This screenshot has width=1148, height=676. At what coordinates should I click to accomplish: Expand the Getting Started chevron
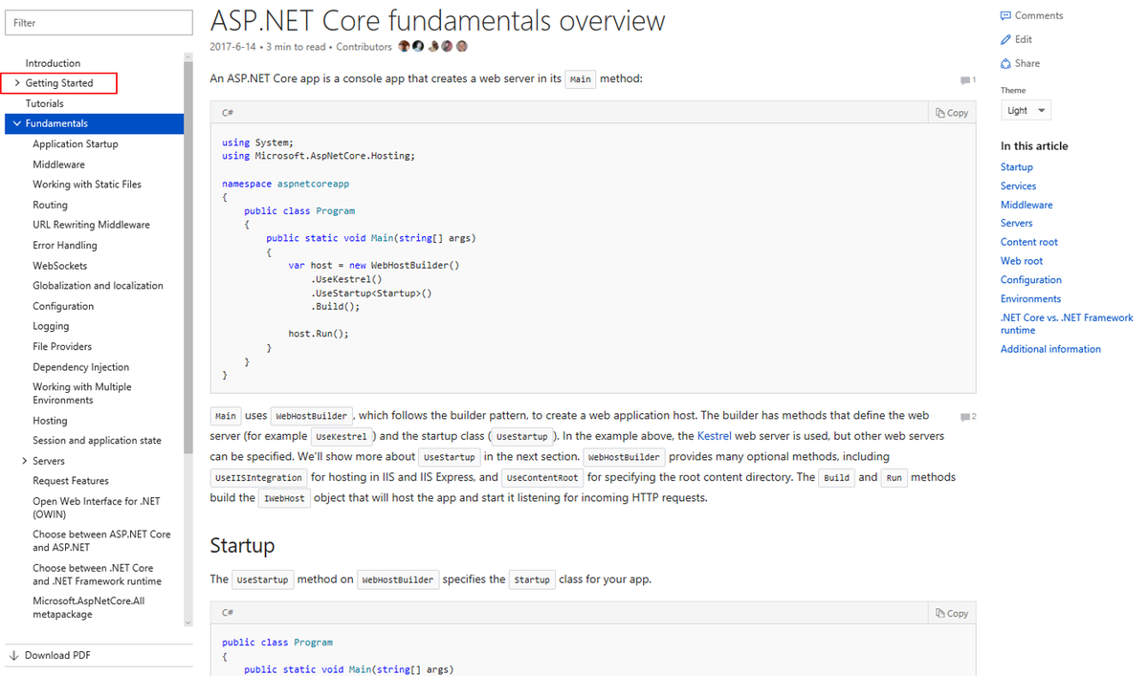(x=17, y=83)
